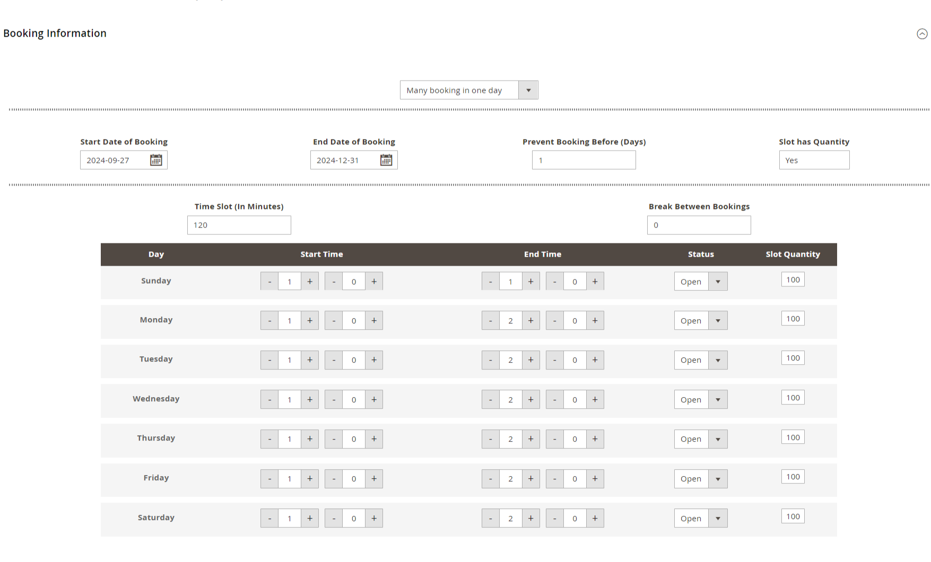
Task: Decrease Sunday's start time hour
Action: click(269, 282)
